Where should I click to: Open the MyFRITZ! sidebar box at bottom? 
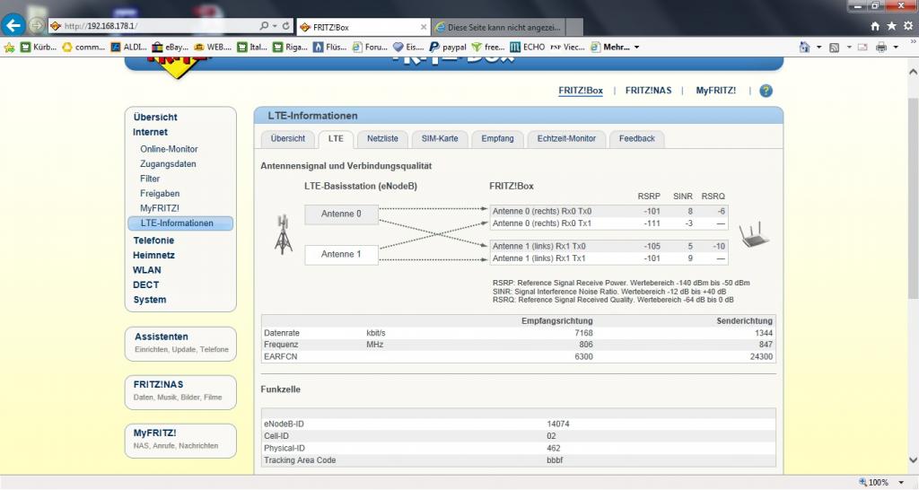(180, 440)
